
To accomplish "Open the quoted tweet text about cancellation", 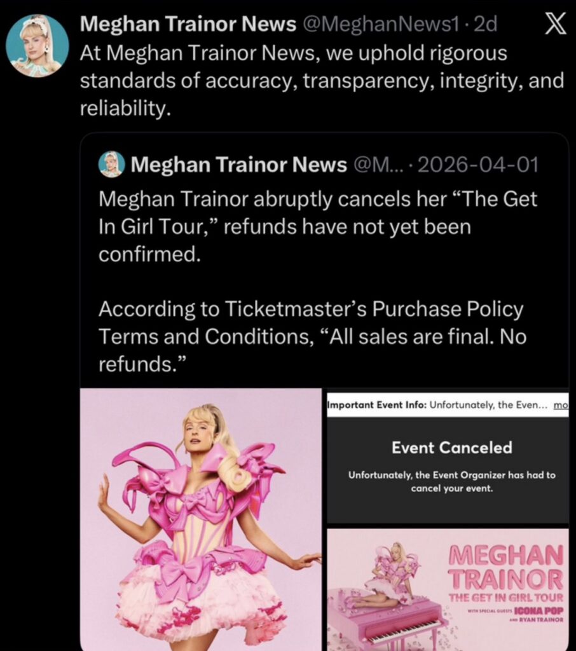I will coord(318,226).
